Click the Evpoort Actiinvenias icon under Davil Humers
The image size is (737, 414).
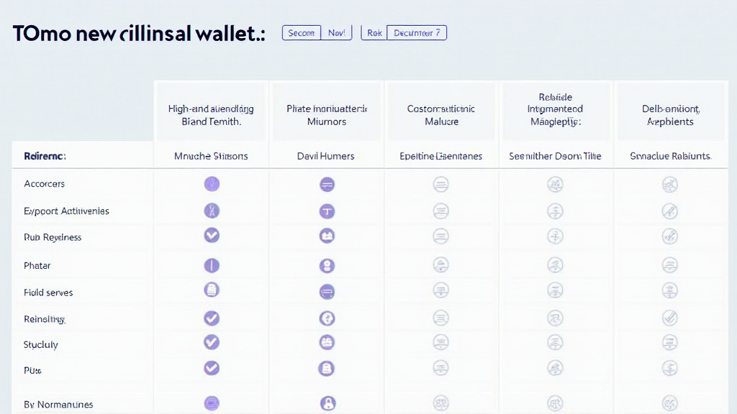tap(327, 211)
